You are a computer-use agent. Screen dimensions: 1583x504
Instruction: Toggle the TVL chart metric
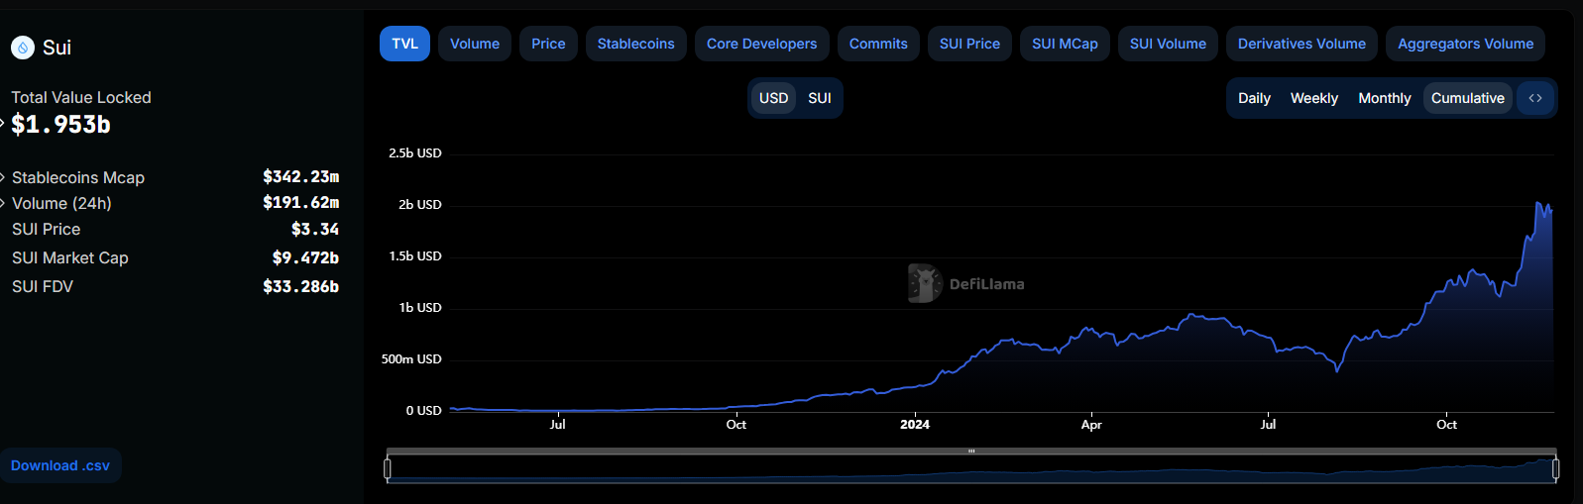tap(404, 44)
